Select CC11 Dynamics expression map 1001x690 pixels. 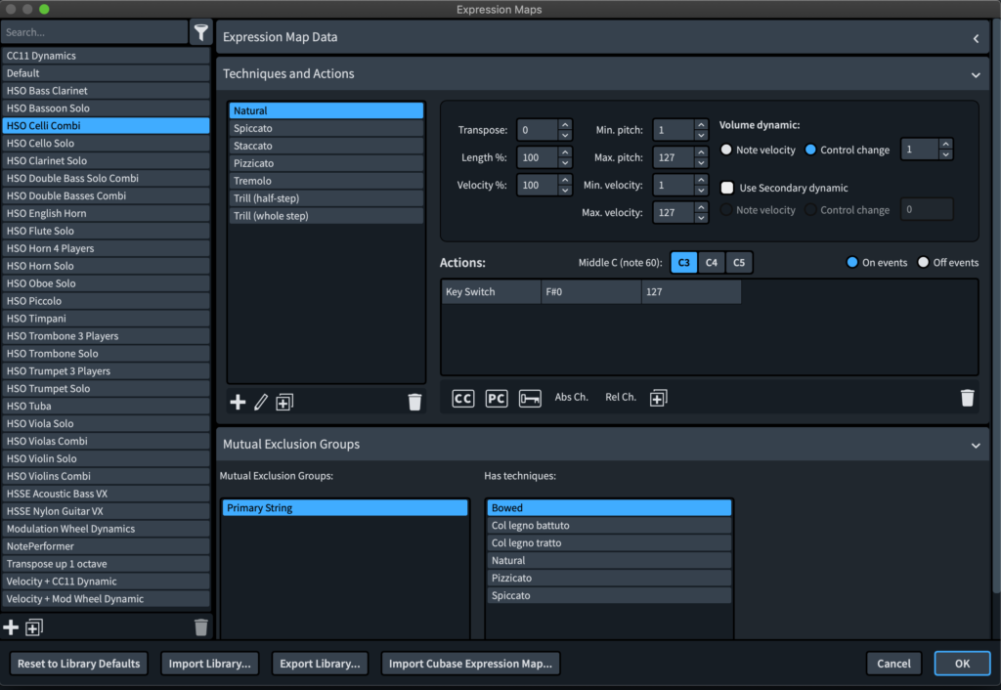(x=106, y=56)
